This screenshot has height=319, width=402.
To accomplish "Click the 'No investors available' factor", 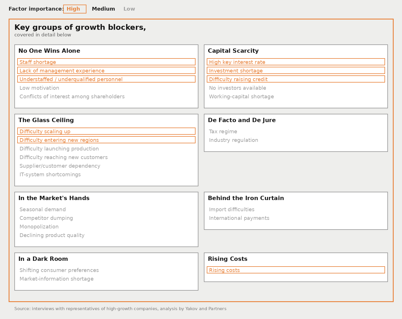I will [237, 88].
